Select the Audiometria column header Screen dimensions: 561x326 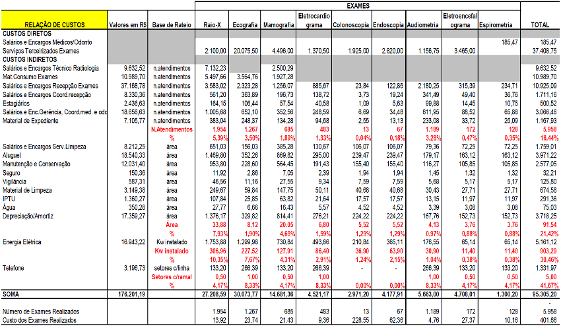424,24
